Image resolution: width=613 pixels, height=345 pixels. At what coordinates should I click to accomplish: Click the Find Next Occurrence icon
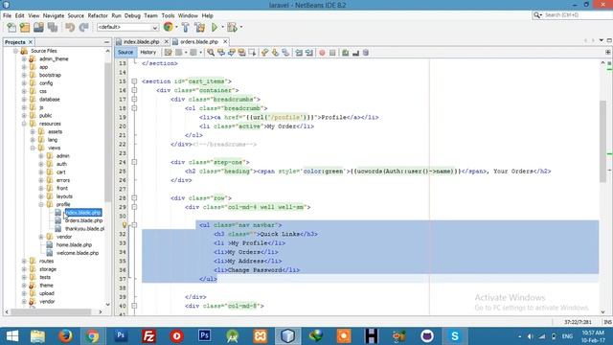(232, 53)
